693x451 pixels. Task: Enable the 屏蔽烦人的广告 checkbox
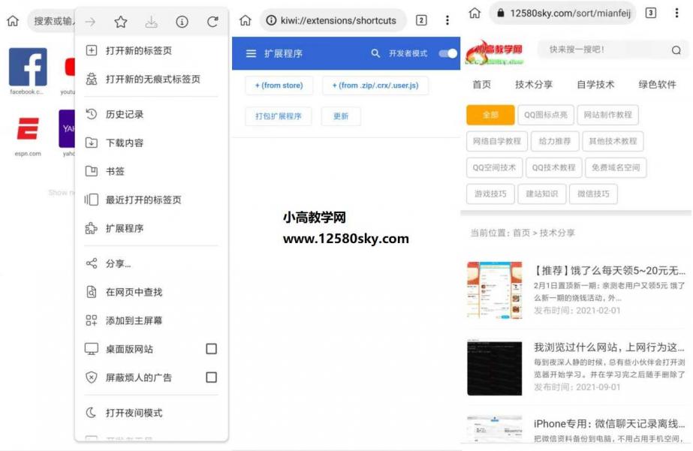coord(211,377)
